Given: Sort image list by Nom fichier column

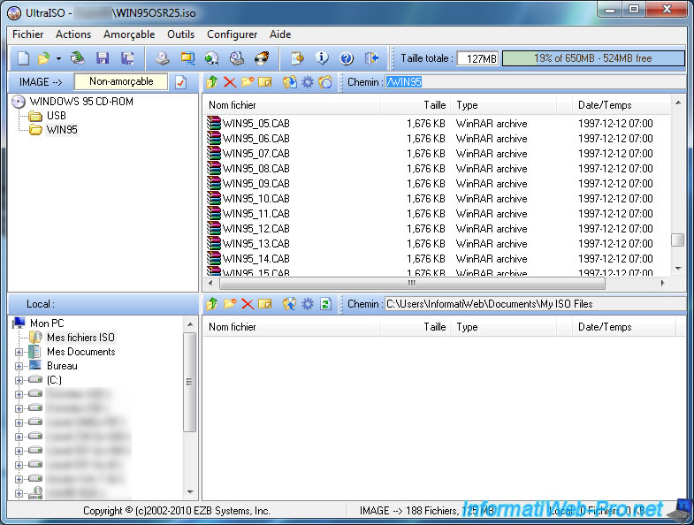Looking at the screenshot, I should click(x=291, y=105).
